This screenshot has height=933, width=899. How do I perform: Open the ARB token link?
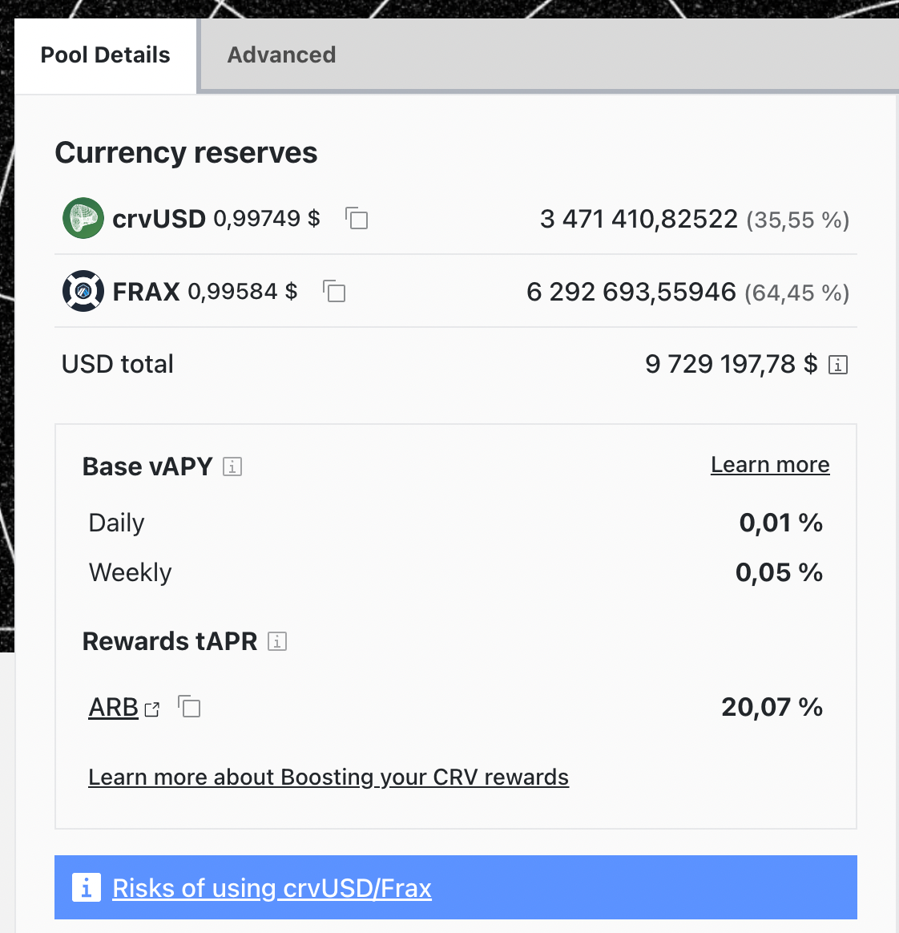click(x=113, y=707)
